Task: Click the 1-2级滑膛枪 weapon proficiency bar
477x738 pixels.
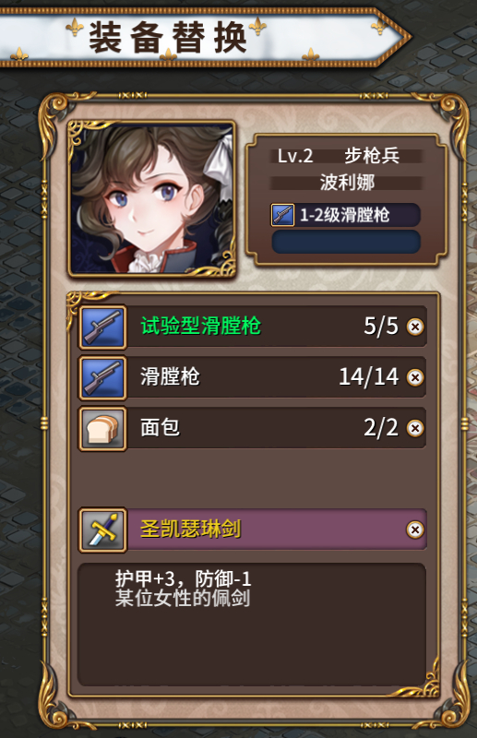Action: coord(346,215)
